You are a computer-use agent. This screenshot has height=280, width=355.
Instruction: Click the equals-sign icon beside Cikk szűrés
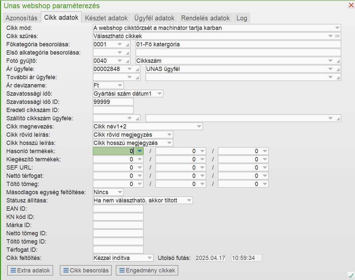click(x=338, y=36)
